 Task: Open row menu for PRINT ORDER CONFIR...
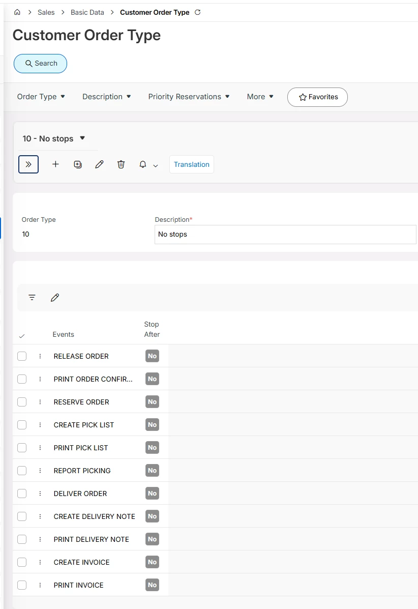click(40, 379)
